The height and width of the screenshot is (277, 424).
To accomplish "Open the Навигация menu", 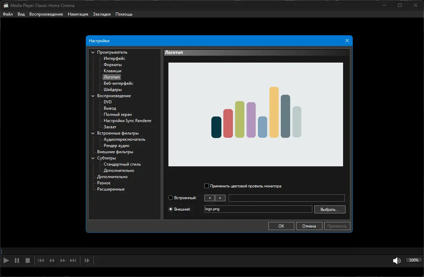I will tap(78, 14).
